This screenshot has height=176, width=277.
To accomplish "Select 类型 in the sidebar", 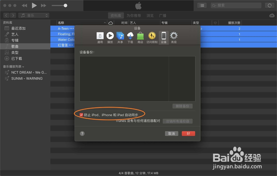I will [x=25, y=52].
